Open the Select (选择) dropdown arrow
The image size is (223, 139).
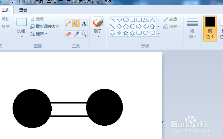click(22, 37)
